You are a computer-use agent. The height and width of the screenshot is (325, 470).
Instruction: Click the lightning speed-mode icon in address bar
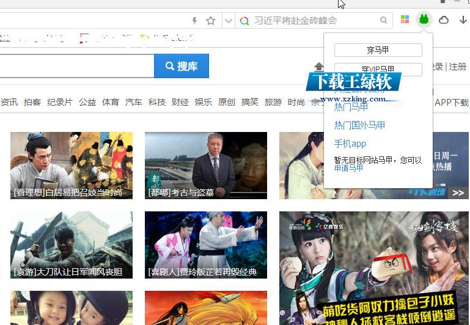[195, 21]
